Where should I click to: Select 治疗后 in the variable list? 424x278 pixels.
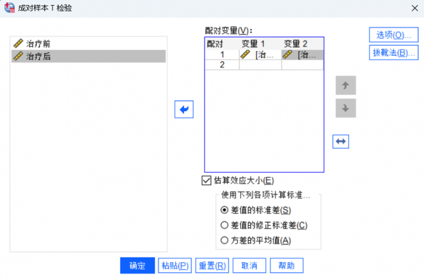point(89,56)
